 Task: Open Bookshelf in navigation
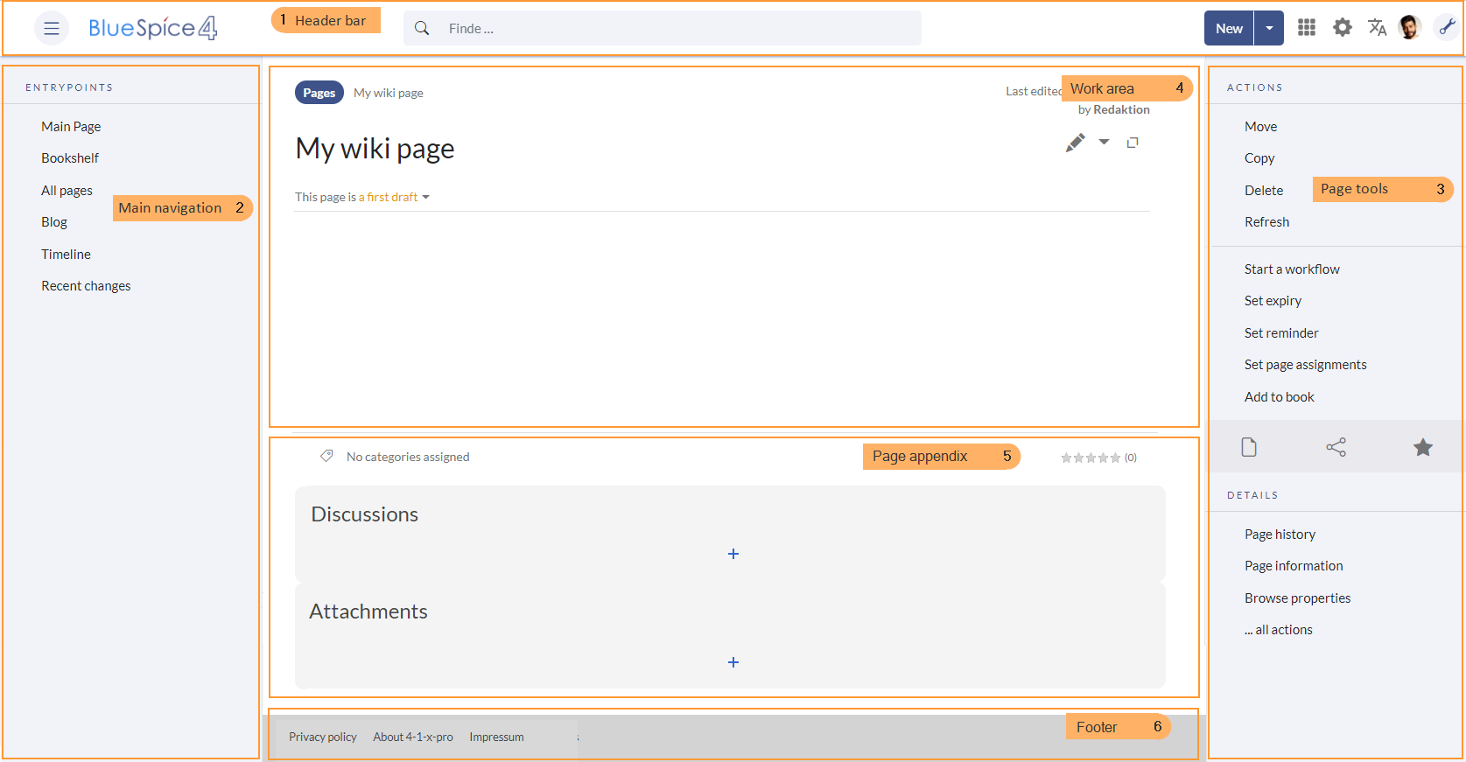tap(70, 158)
